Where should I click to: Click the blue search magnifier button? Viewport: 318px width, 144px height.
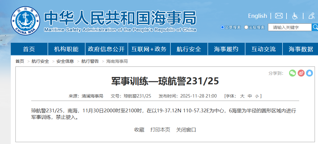point(315,27)
